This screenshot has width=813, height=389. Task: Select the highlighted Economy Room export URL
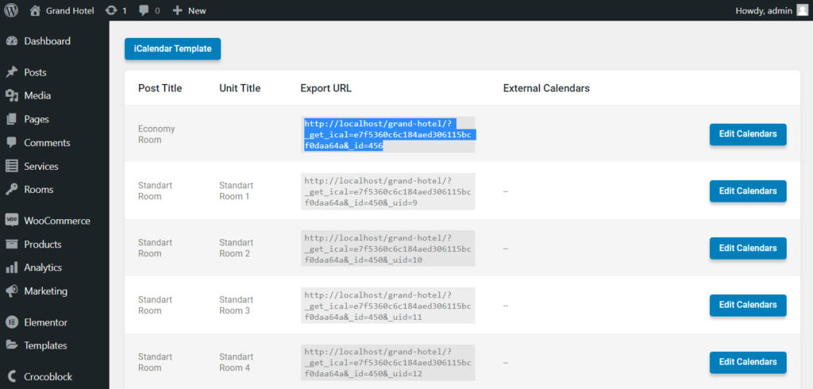point(387,135)
